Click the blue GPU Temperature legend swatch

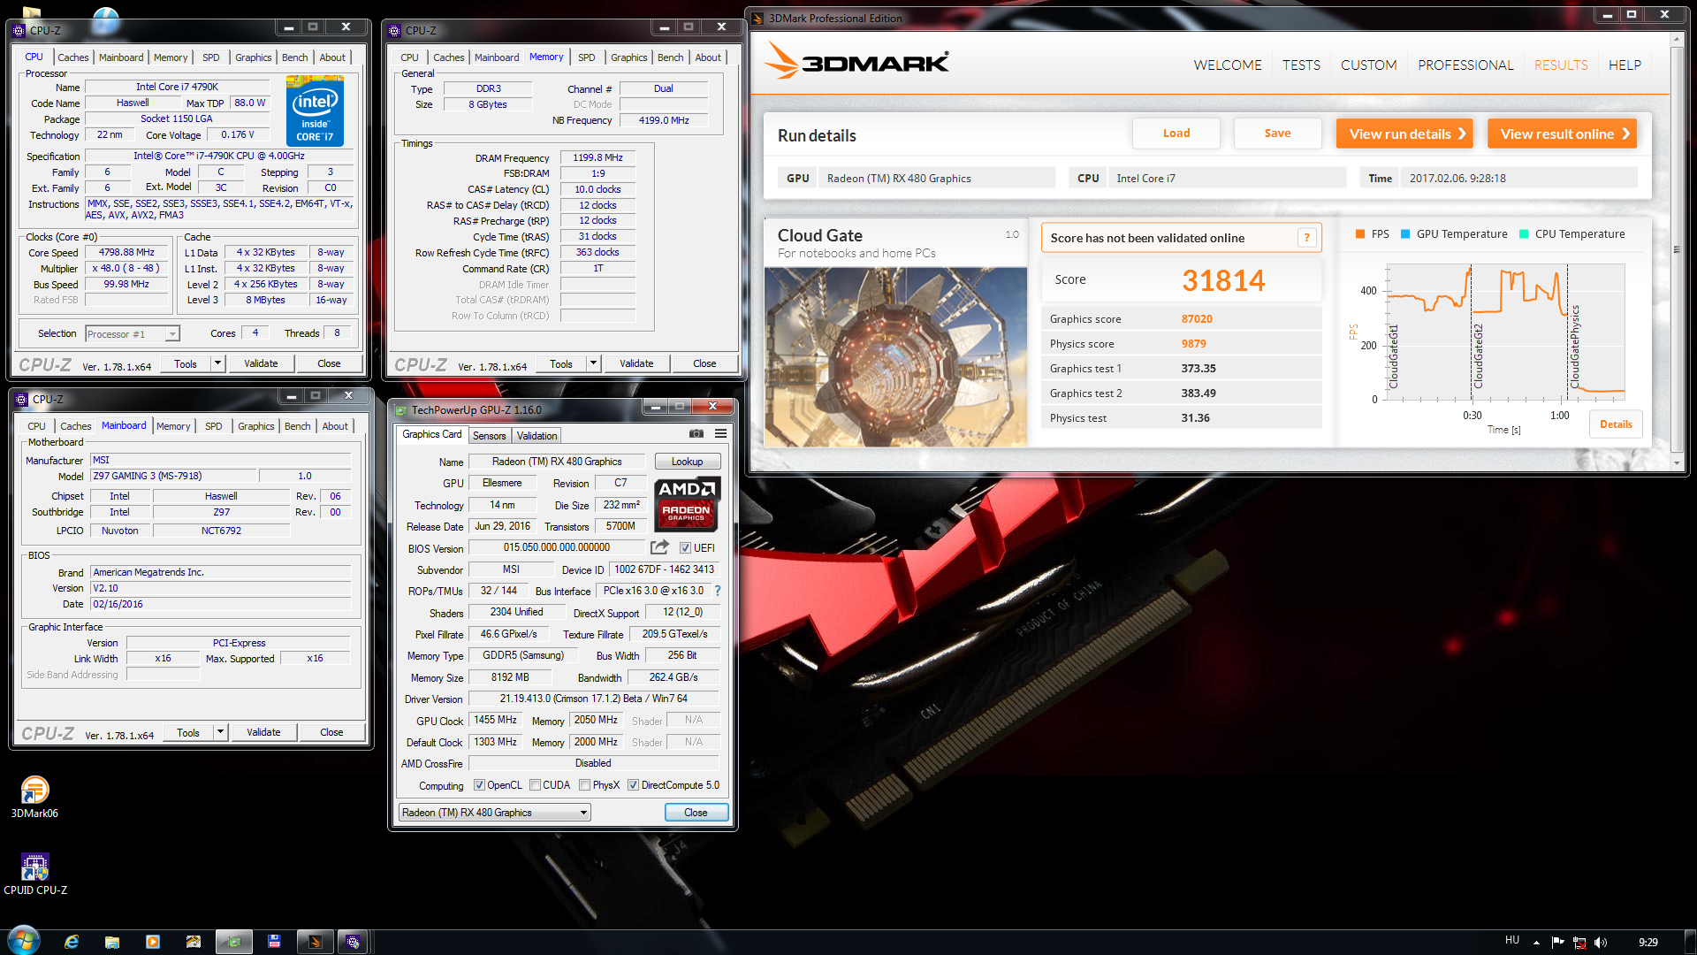1405,234
